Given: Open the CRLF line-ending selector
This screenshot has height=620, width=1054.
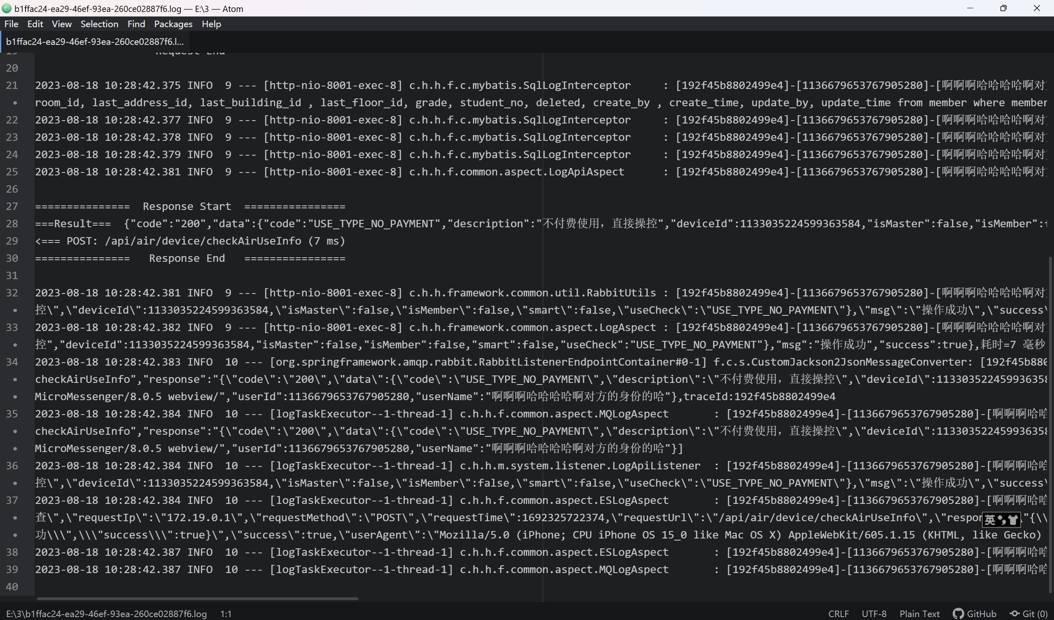Looking at the screenshot, I should [x=839, y=614].
